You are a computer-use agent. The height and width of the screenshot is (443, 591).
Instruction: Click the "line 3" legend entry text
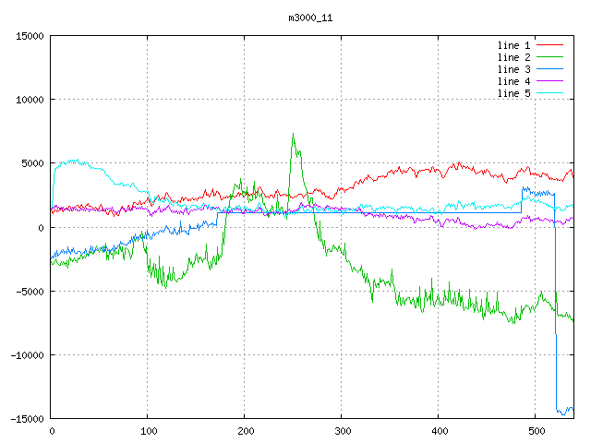click(x=513, y=69)
